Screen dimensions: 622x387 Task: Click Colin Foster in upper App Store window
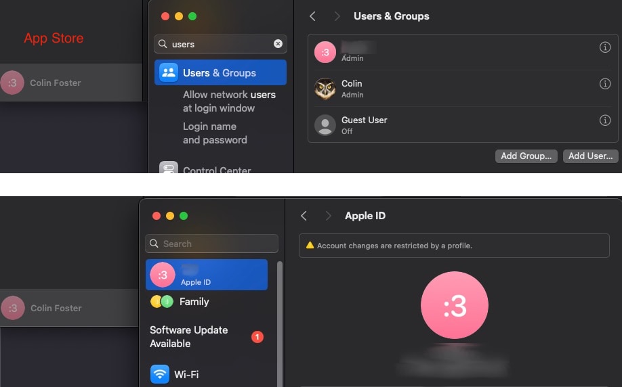56,83
